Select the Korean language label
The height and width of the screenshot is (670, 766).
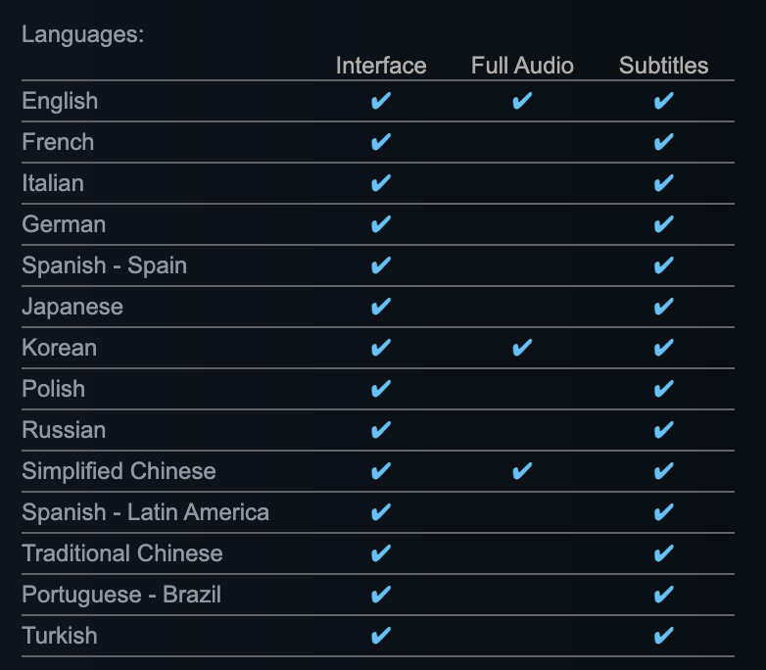coord(60,348)
